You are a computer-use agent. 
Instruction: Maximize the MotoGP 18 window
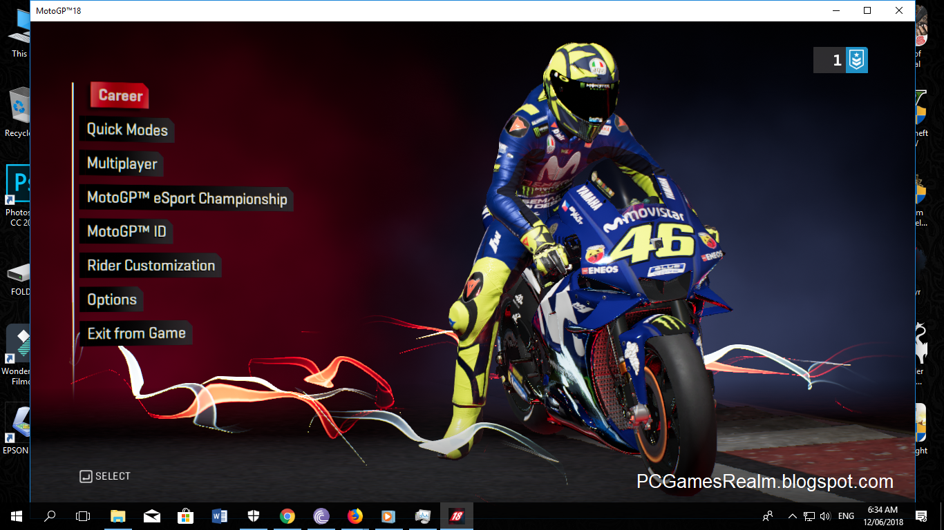point(867,10)
